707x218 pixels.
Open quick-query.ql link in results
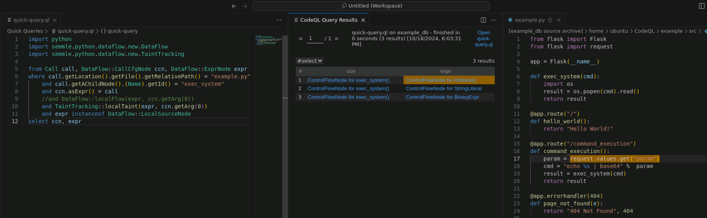point(484,39)
